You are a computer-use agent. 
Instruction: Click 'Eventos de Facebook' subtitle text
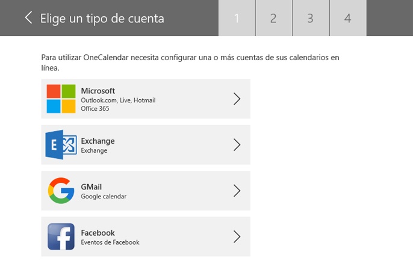[x=110, y=242]
